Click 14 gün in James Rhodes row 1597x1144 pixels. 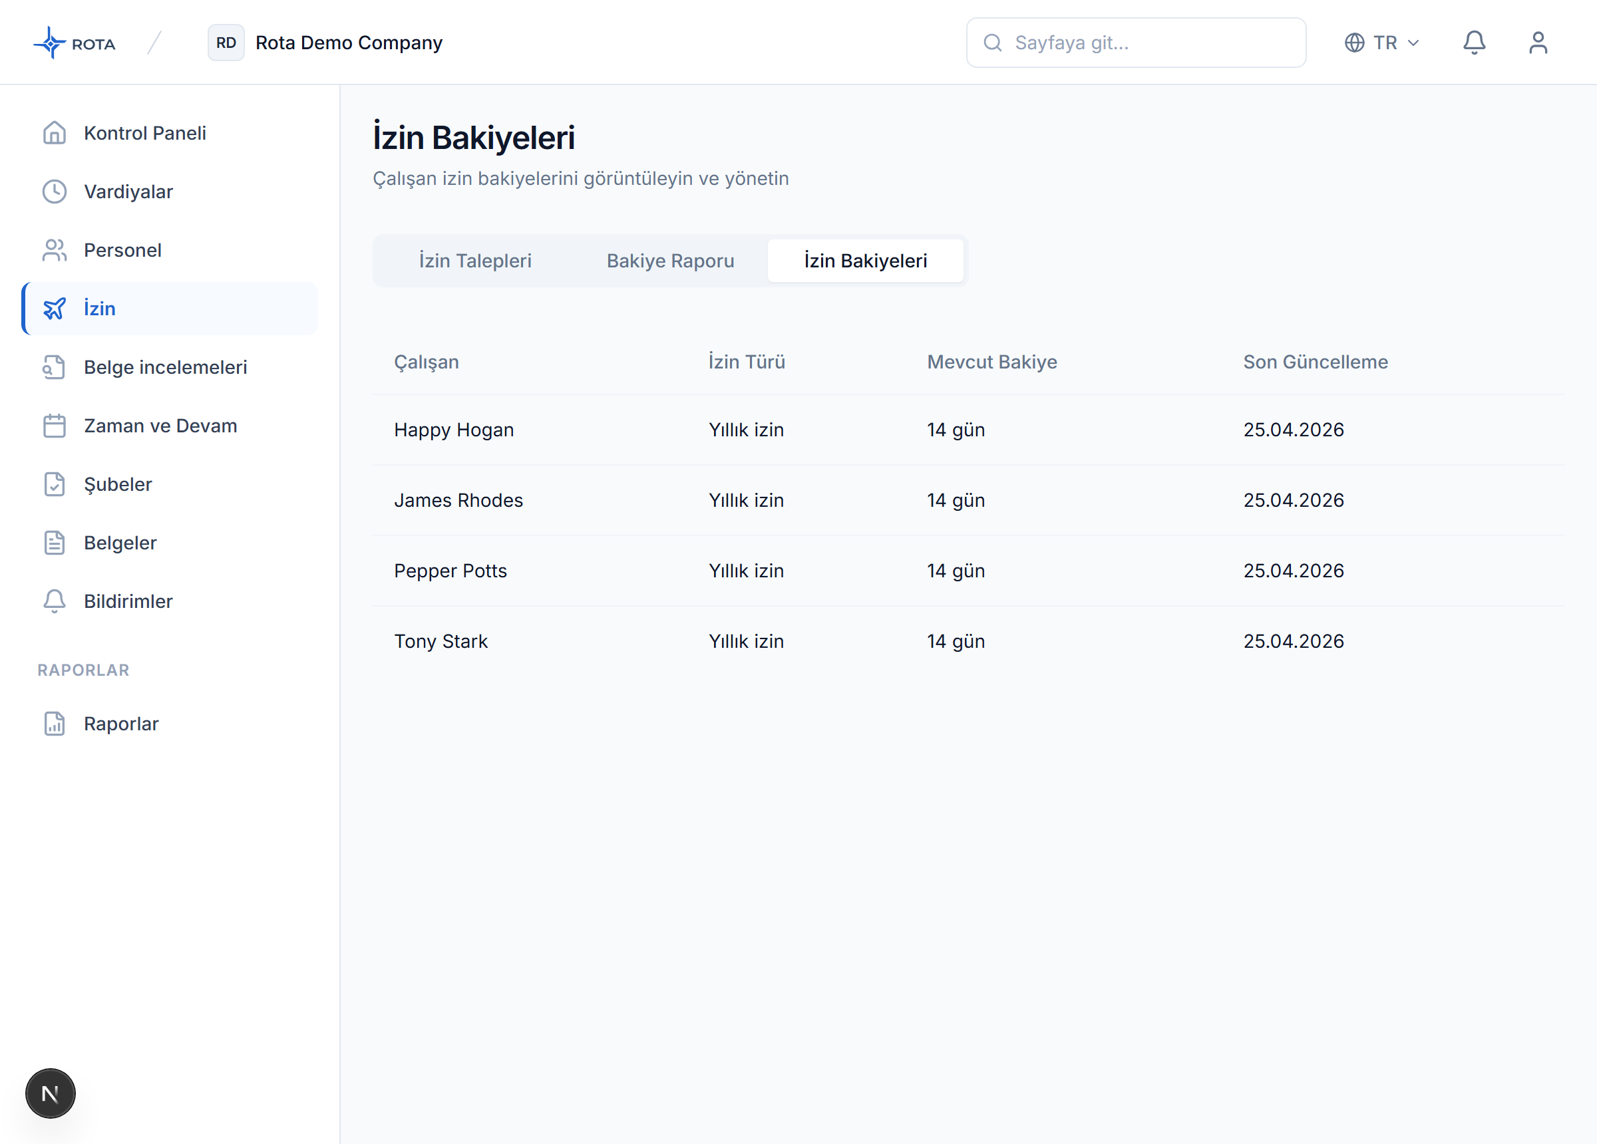956,501
